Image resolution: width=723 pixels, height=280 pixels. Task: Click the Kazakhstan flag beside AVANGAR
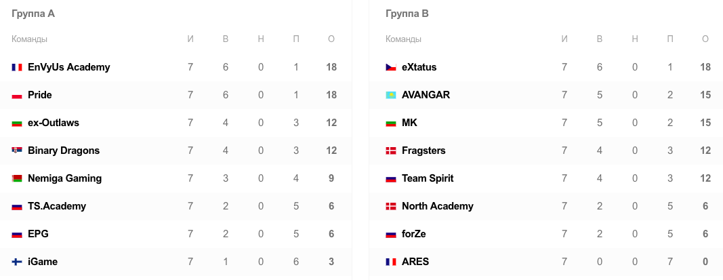click(x=391, y=96)
